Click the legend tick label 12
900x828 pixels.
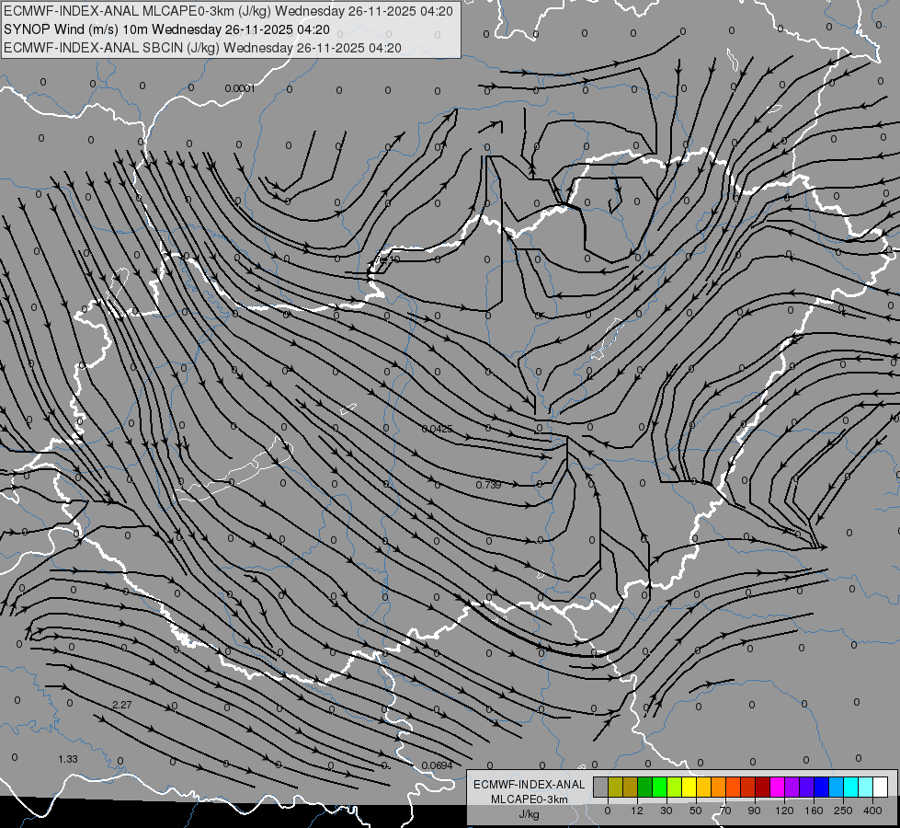coord(637,811)
